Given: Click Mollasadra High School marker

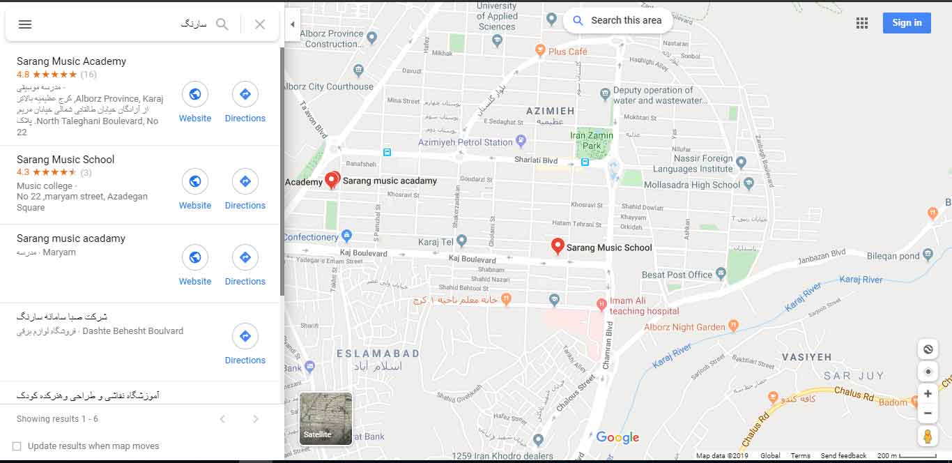Looking at the screenshot, I should pyautogui.click(x=748, y=184).
